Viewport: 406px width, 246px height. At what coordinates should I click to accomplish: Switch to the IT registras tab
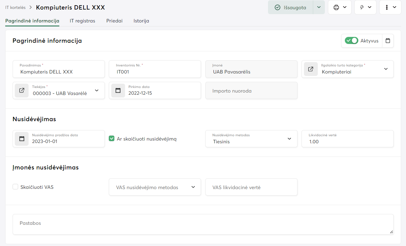pos(82,21)
